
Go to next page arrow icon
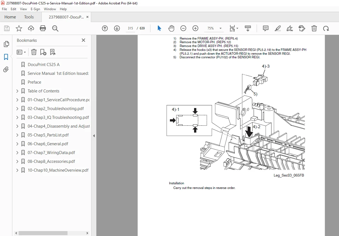(117, 28)
